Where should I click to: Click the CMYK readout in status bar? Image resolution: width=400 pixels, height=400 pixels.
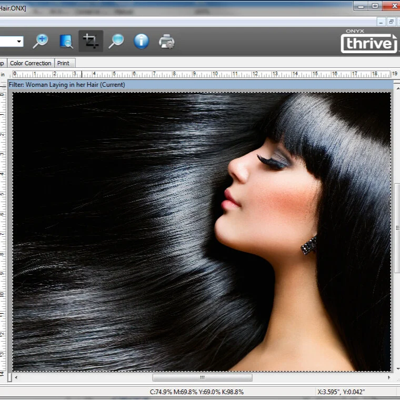(197, 392)
